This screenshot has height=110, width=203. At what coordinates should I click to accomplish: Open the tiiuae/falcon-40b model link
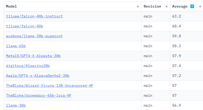(x=24, y=26)
